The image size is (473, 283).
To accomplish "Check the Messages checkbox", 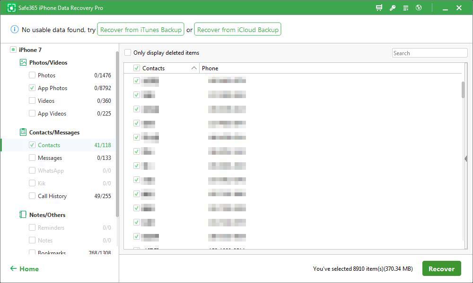I will tap(32, 158).
